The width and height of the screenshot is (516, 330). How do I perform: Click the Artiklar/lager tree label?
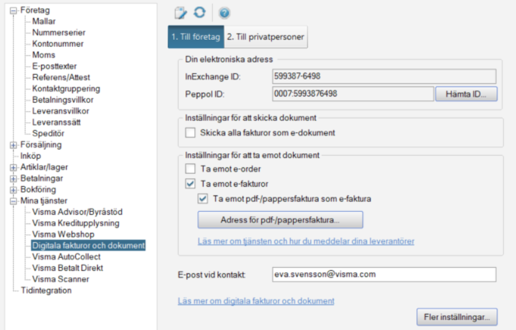[x=44, y=167]
